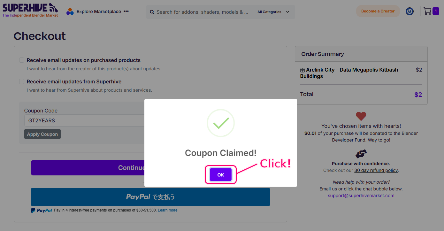The height and width of the screenshot is (231, 444).
Task: Click the search magnifier icon
Action: click(152, 12)
